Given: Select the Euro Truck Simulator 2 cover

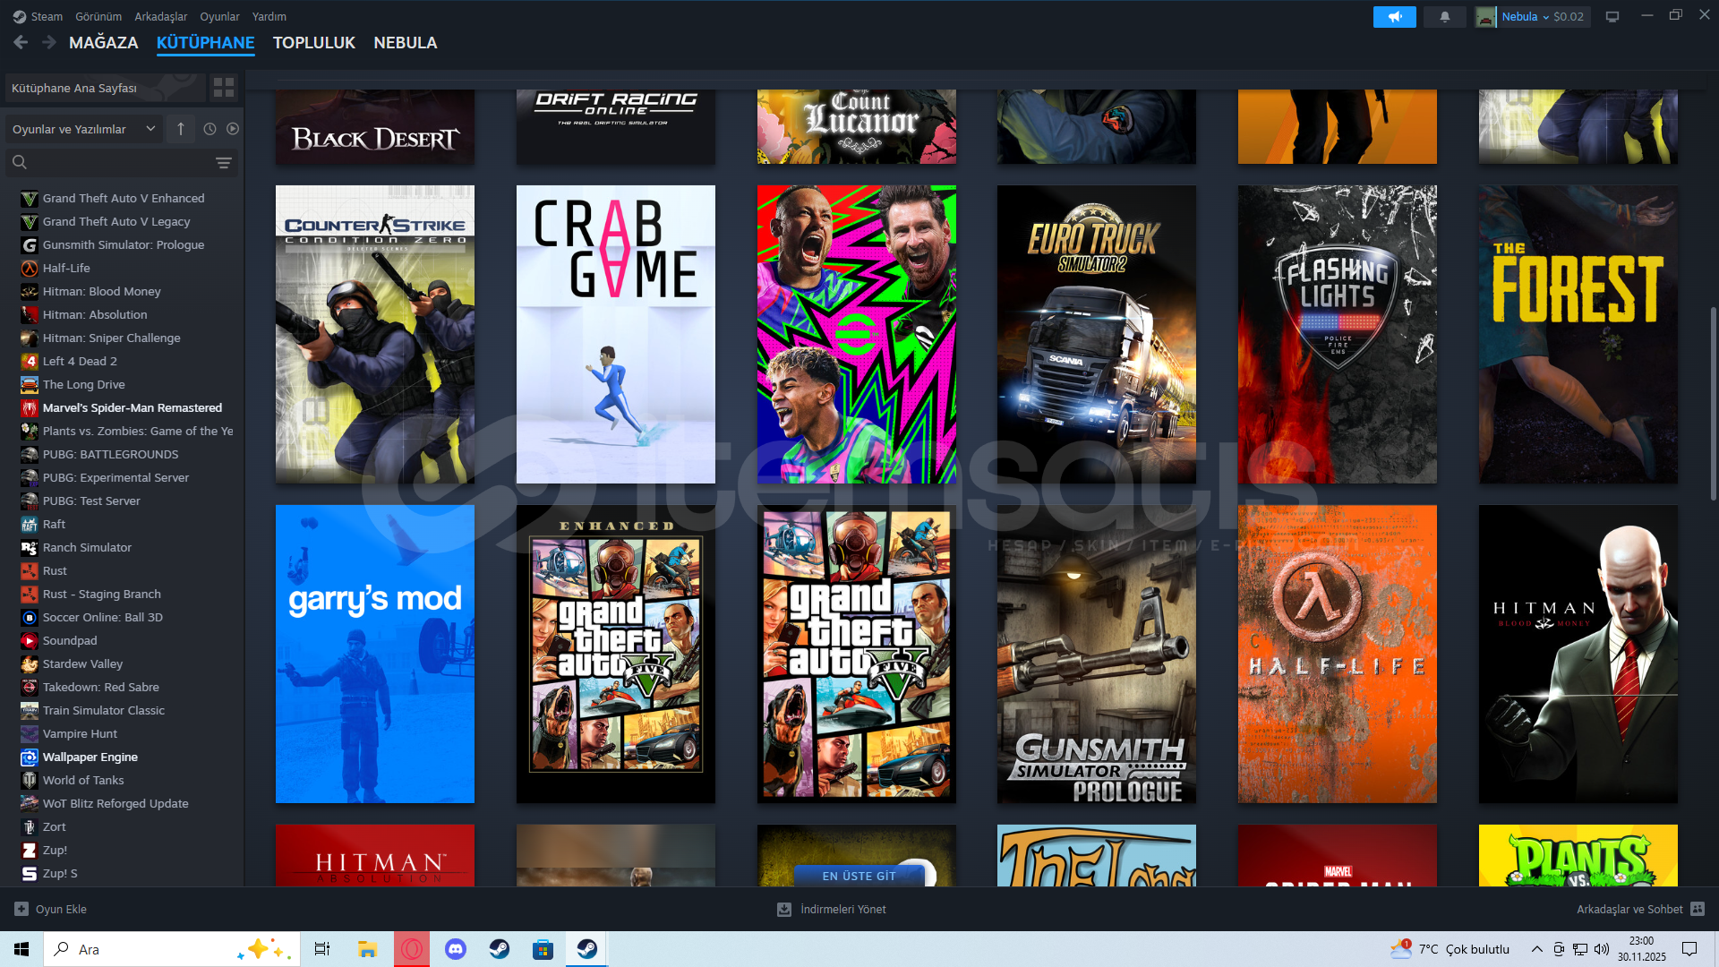Looking at the screenshot, I should point(1096,334).
